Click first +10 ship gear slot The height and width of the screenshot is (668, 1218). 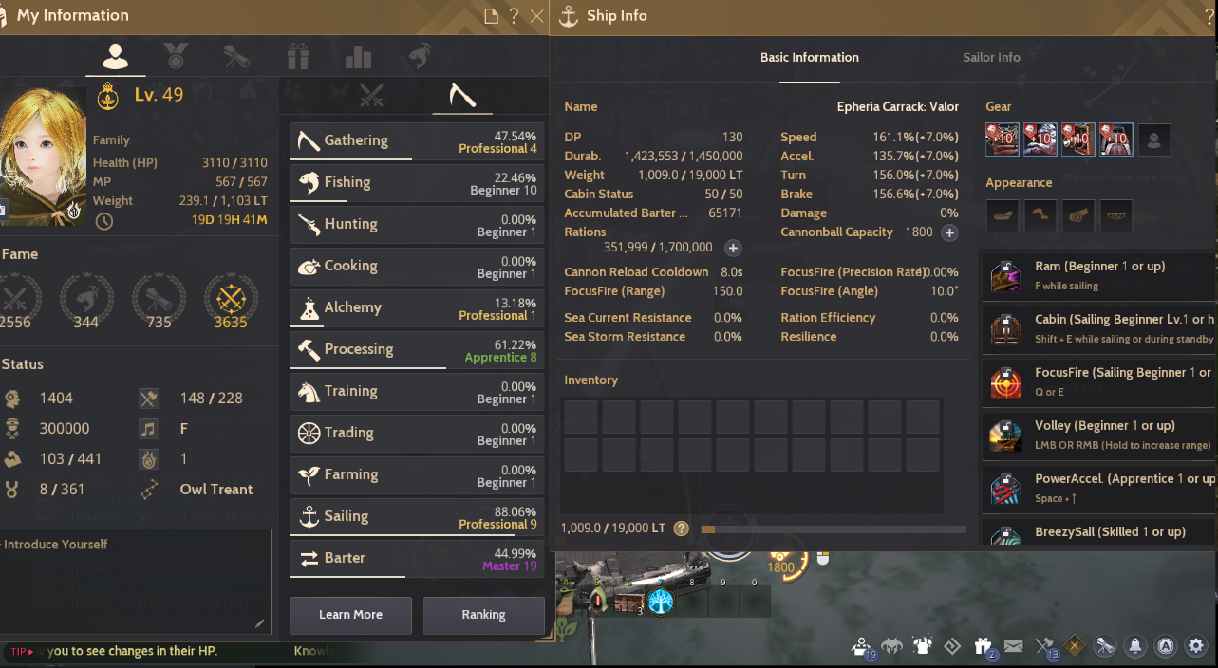(x=1003, y=139)
